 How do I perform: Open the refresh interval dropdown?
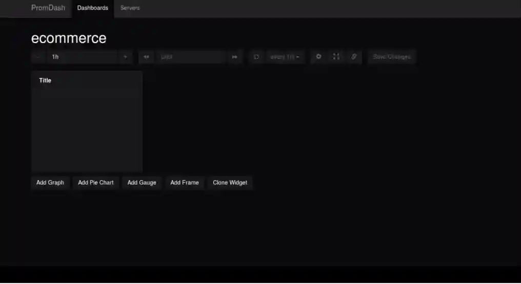click(285, 57)
